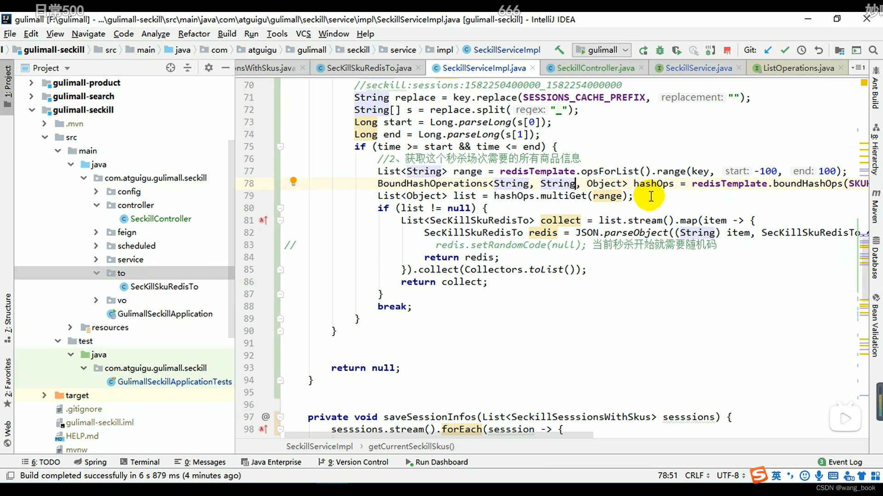Viewport: 883px width, 496px height.
Task: Toggle the Bean Validation side panel
Action: (876, 325)
